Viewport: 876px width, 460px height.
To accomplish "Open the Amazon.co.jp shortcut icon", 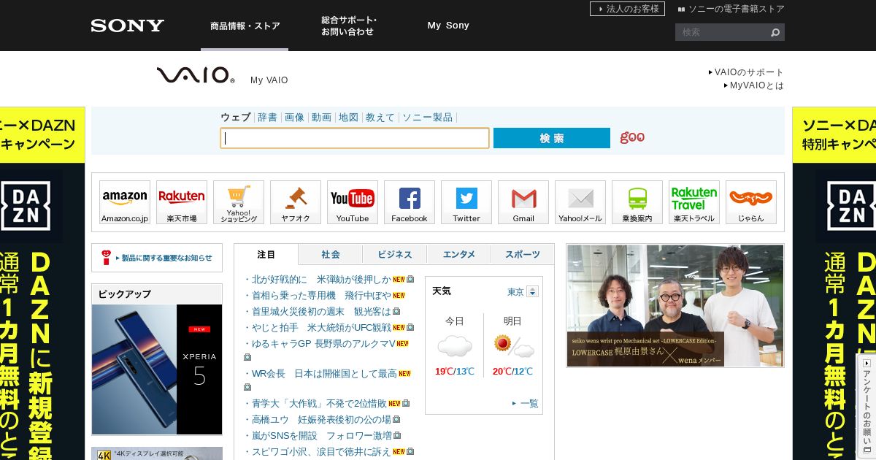I will [x=125, y=202].
